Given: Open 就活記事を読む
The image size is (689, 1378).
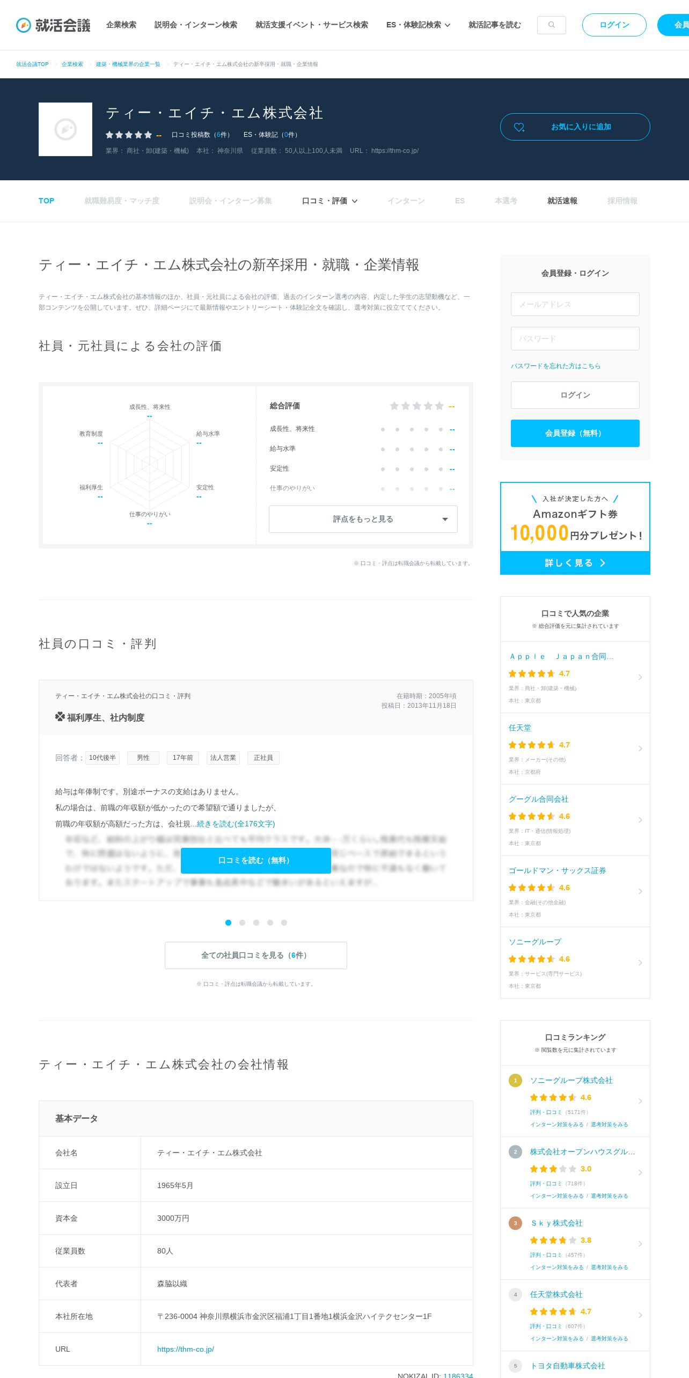Looking at the screenshot, I should tap(495, 25).
